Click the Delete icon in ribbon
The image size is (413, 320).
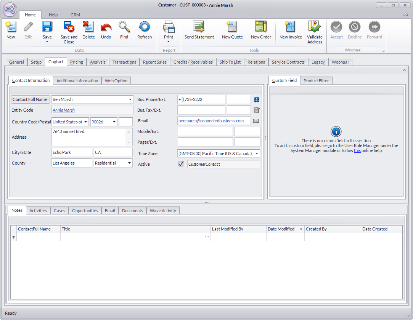click(88, 27)
